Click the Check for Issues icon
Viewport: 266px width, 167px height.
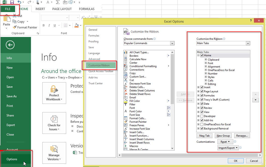click(54, 119)
